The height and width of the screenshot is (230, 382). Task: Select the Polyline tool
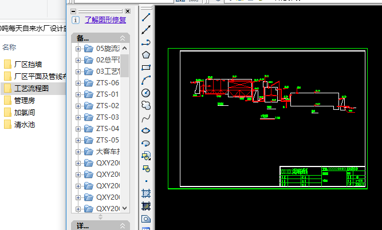click(146, 42)
